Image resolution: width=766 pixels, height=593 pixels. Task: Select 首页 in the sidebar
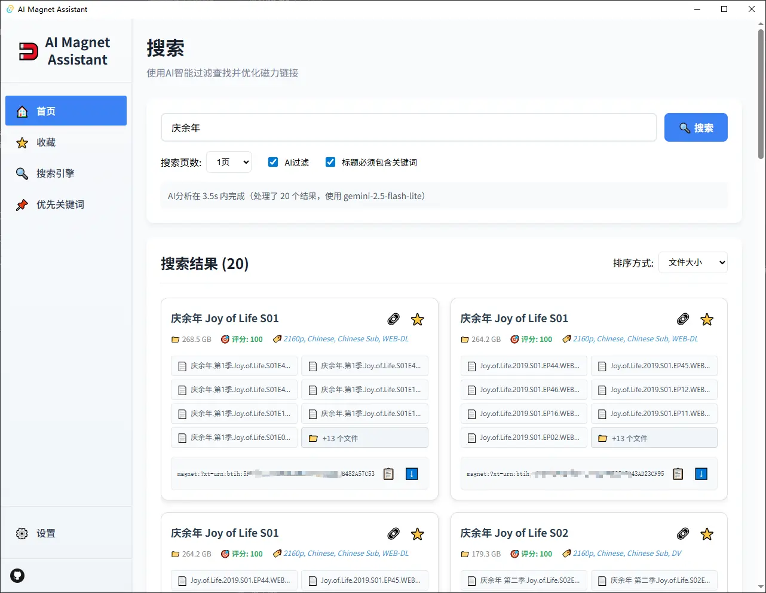[x=66, y=111]
